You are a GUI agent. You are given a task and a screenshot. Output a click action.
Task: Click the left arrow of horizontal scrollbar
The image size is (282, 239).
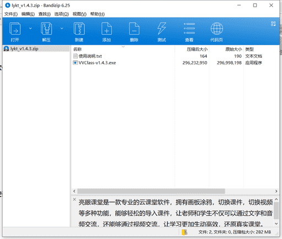(x=74, y=191)
